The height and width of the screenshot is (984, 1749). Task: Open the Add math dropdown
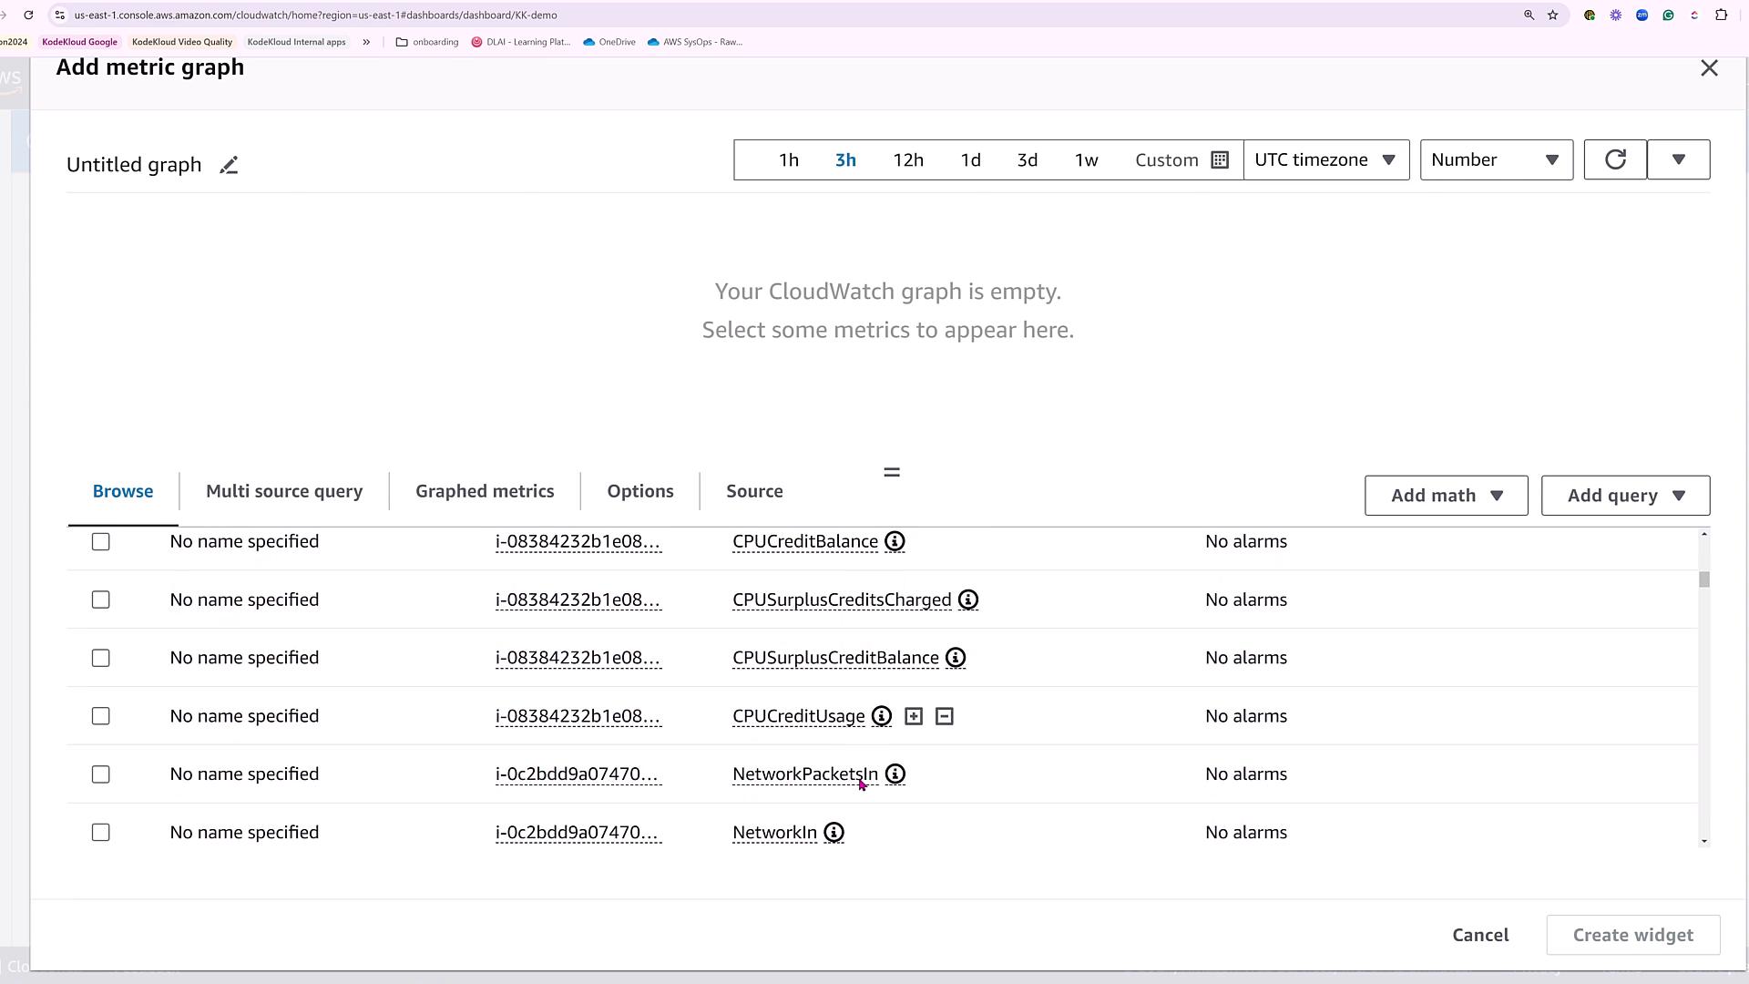coord(1446,496)
